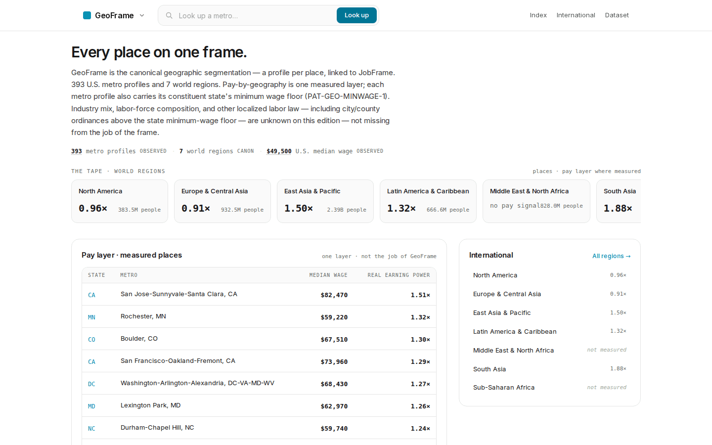Open San Francisco-Oakland-Fremont, CA metro
The width and height of the screenshot is (712, 445).
178,361
